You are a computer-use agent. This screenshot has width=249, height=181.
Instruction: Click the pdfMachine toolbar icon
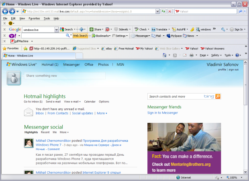(x=12, y=41)
